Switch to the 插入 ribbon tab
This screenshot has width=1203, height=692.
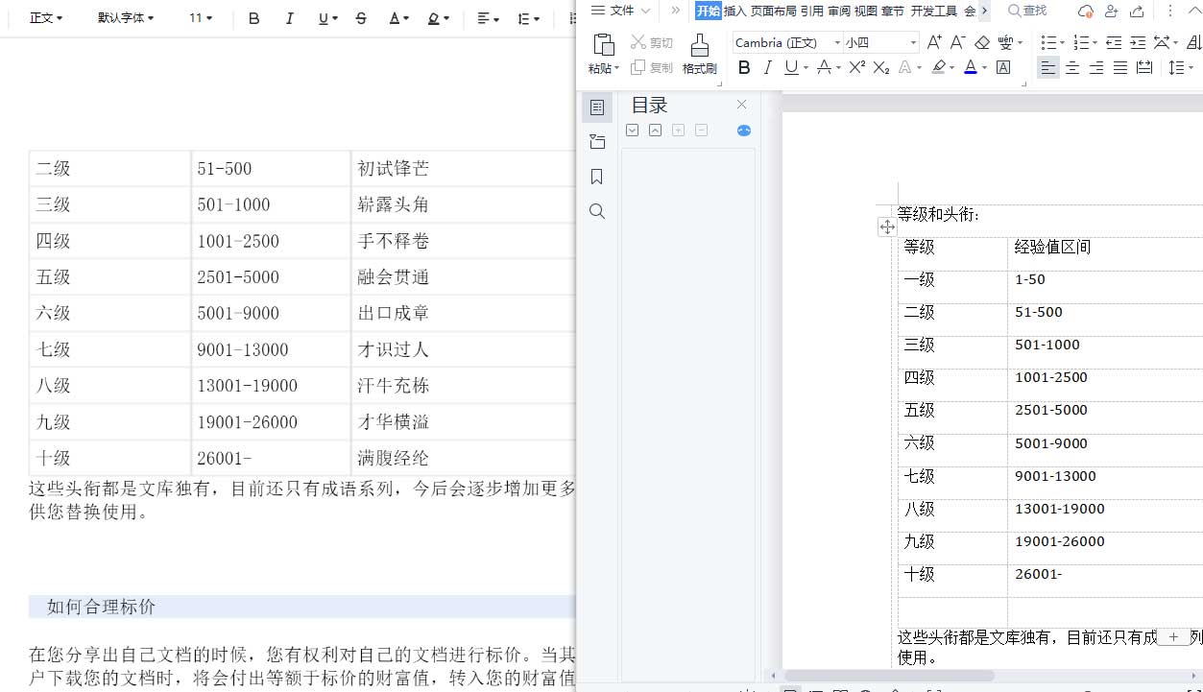click(x=735, y=12)
